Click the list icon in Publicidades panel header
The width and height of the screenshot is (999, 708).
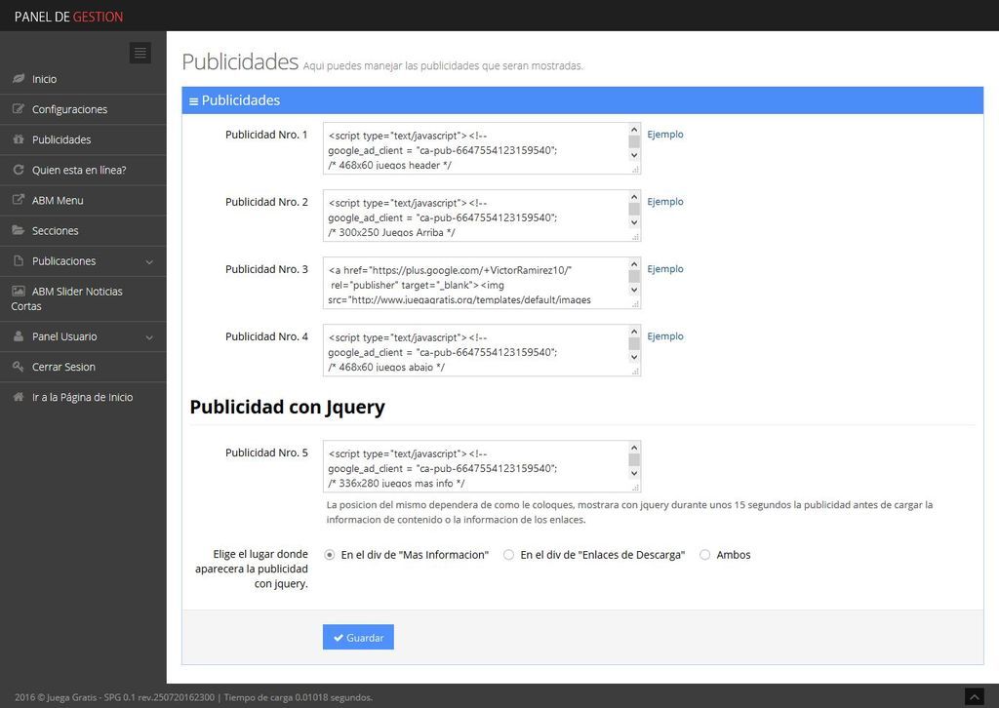point(194,101)
